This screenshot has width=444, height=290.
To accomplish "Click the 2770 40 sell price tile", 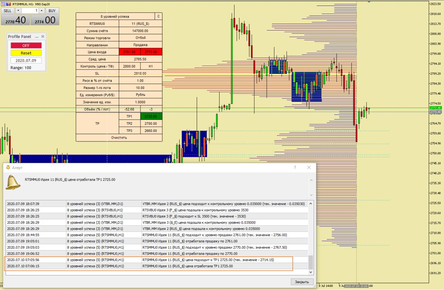I will coord(15,20).
